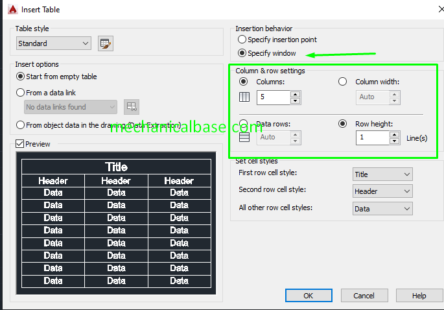The height and width of the screenshot is (310, 444).
Task: Click the Second row cell style label
Action: pos(272,189)
